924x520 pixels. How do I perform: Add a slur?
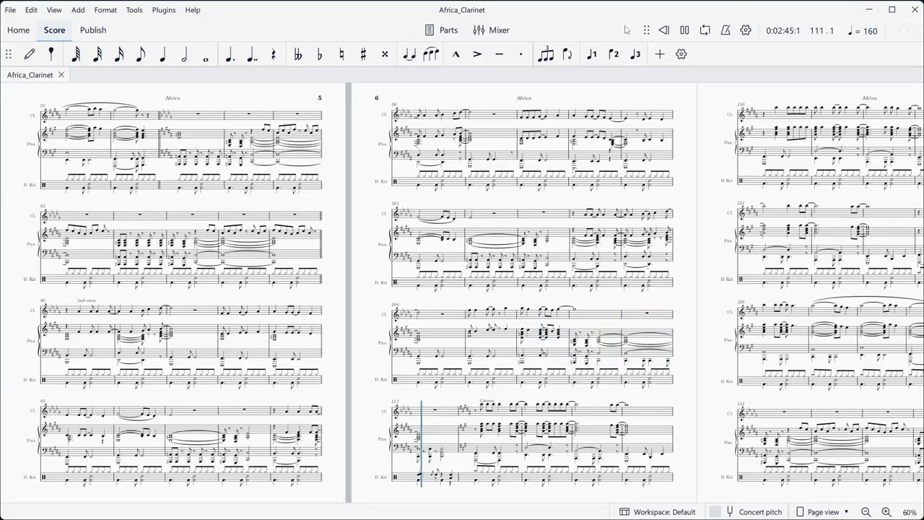(x=431, y=54)
